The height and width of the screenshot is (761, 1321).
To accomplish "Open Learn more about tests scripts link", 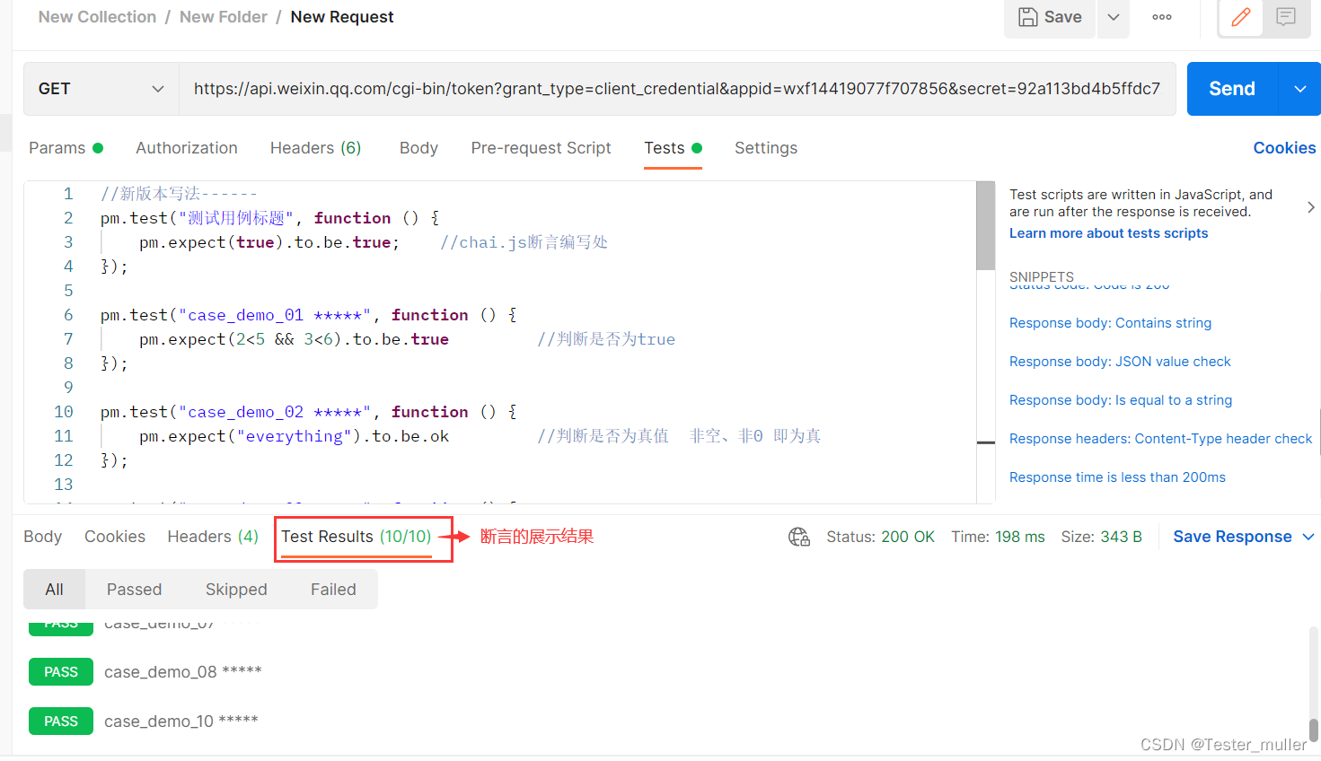I will click(1108, 233).
